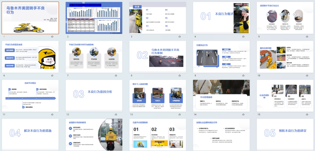
Task: Open the 目录 table of contents slide
Action: coord(158,18)
